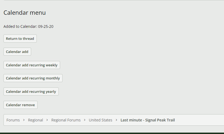224x134 pixels.
Task: Click the horizontal divider above Calendar menu
Action: [112, 0]
